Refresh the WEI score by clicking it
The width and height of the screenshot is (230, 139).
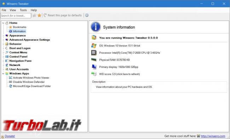coord(119,74)
